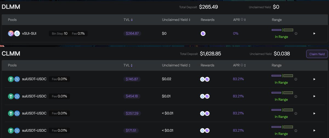Click the info icon beside DLMM APR header
The width and height of the screenshot is (329, 138).
(x=242, y=20)
